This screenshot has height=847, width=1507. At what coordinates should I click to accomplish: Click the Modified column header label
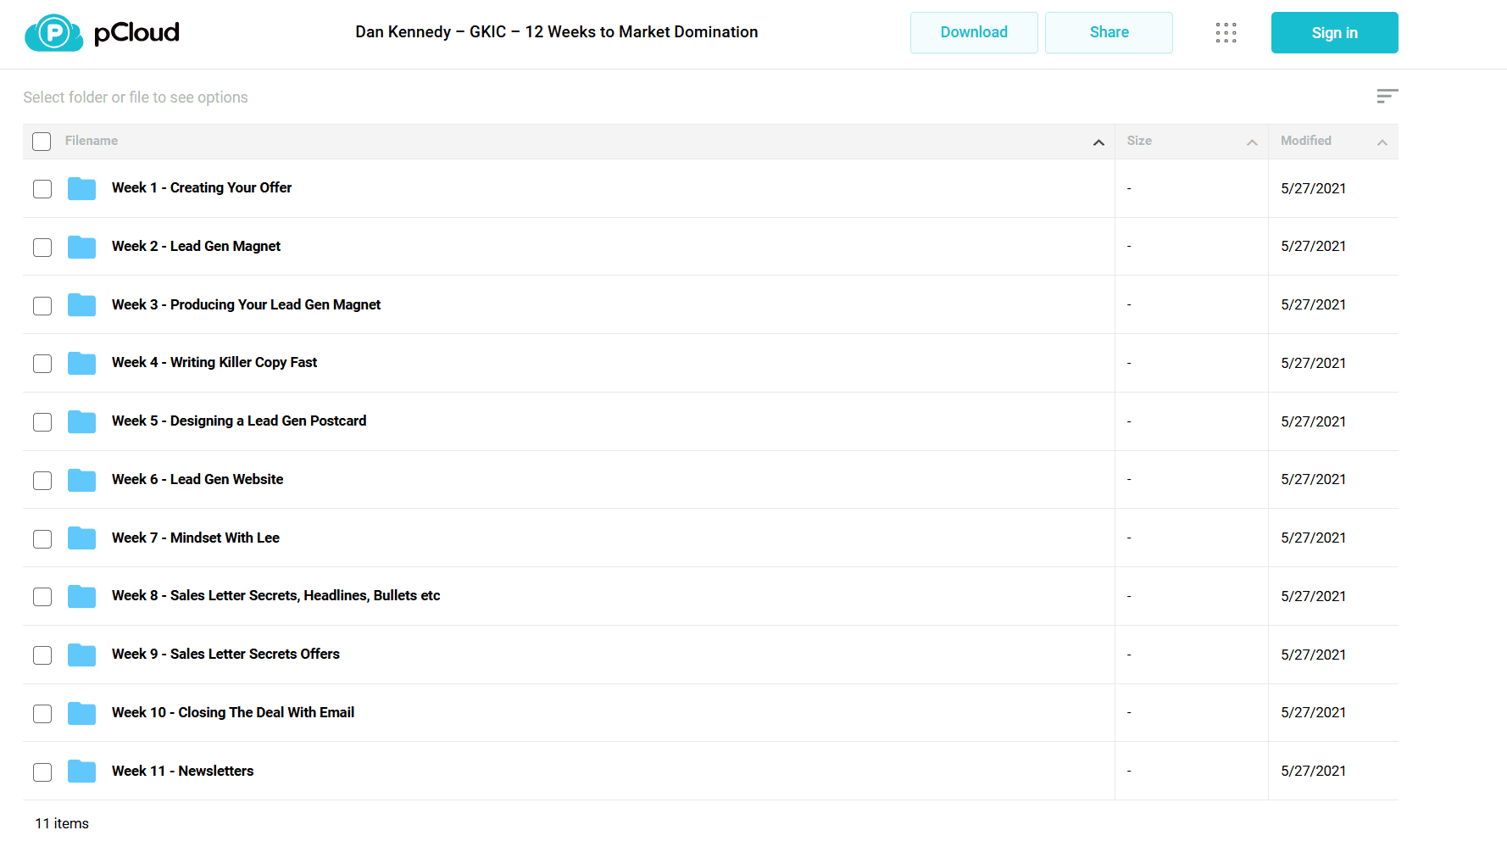1306,141
